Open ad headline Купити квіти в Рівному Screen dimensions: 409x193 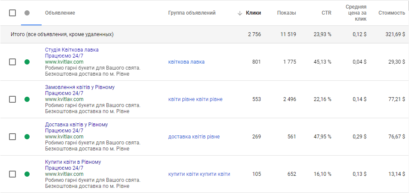(x=73, y=162)
